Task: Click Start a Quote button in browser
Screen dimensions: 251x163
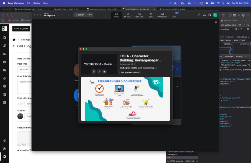Action: (x=21, y=29)
